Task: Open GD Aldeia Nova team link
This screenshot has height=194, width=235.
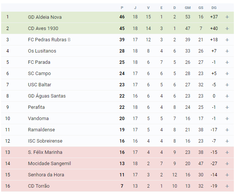Action: 45,17
